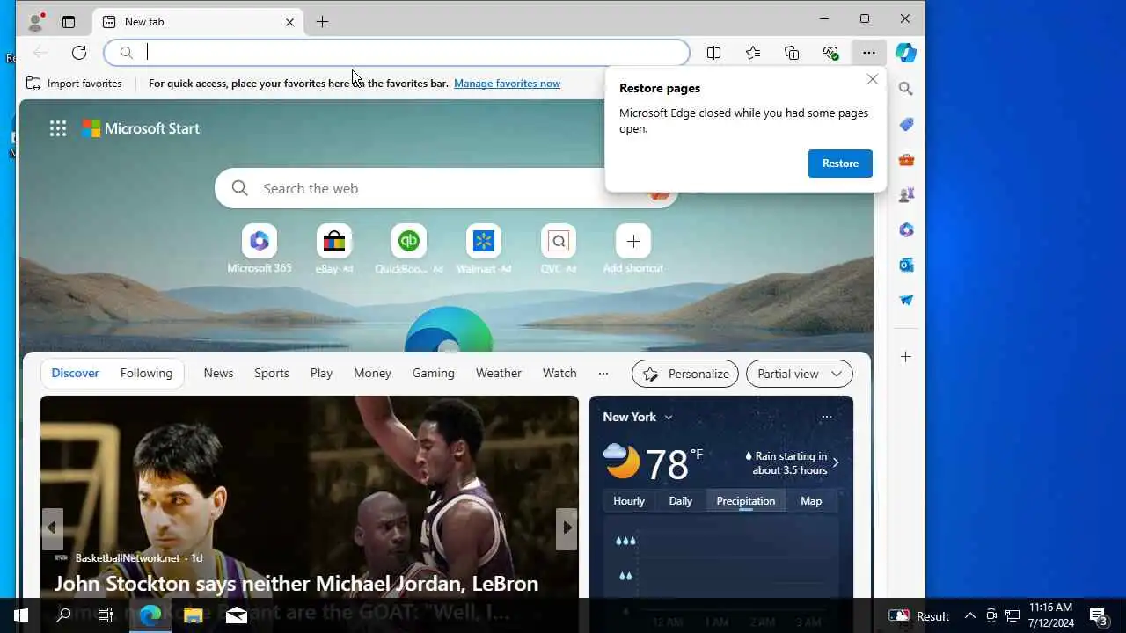Open the tab actions menu icon
Image resolution: width=1126 pixels, height=633 pixels.
click(69, 21)
